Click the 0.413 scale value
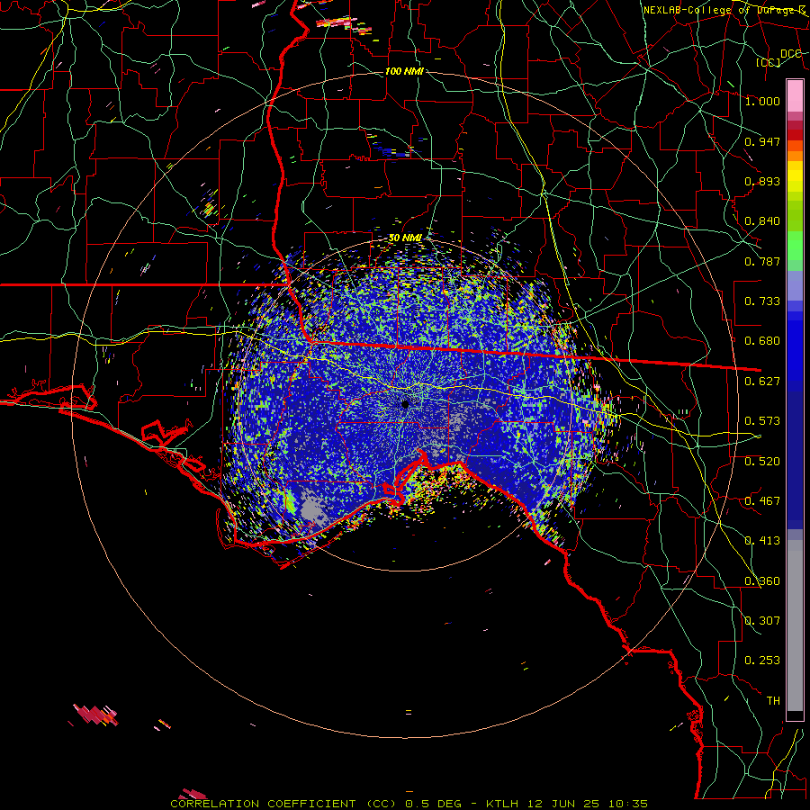 pyautogui.click(x=762, y=541)
